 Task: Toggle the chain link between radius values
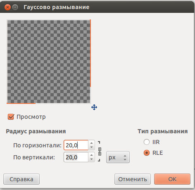(100, 152)
